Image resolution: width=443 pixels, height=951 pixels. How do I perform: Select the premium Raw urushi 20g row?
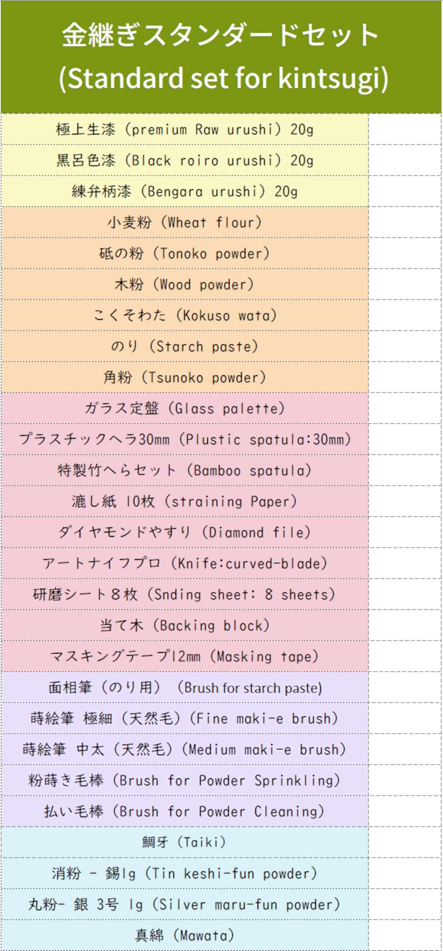184,129
